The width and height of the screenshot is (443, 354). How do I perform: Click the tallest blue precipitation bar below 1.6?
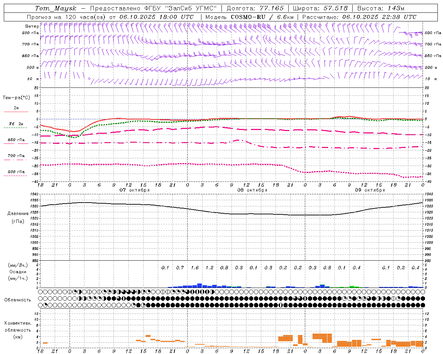[x=200, y=286]
